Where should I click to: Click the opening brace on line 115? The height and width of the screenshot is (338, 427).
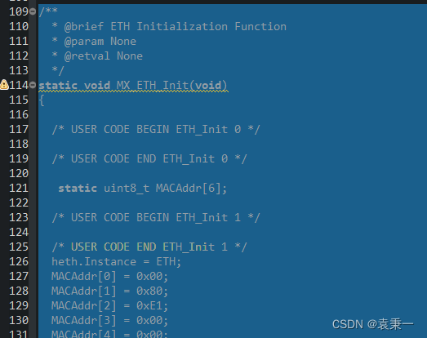(42, 100)
